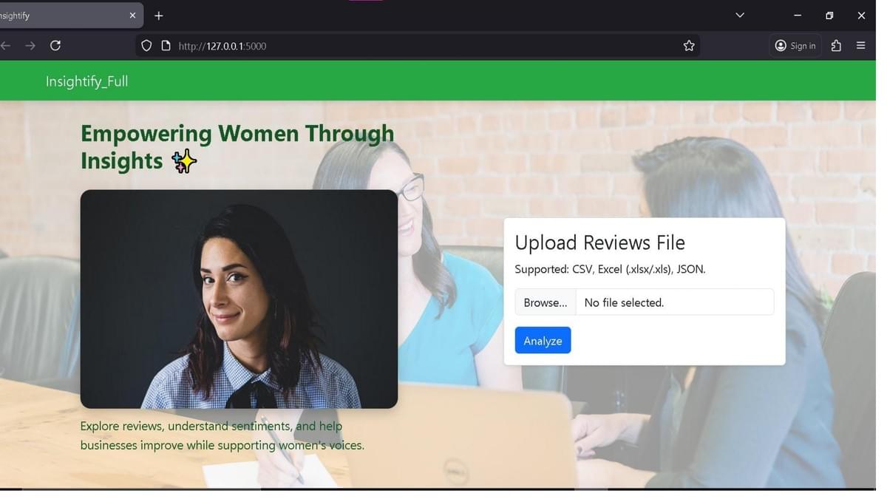This screenshot has height=499, width=887.
Task: Bookmark this page with the star
Action: [x=689, y=46]
